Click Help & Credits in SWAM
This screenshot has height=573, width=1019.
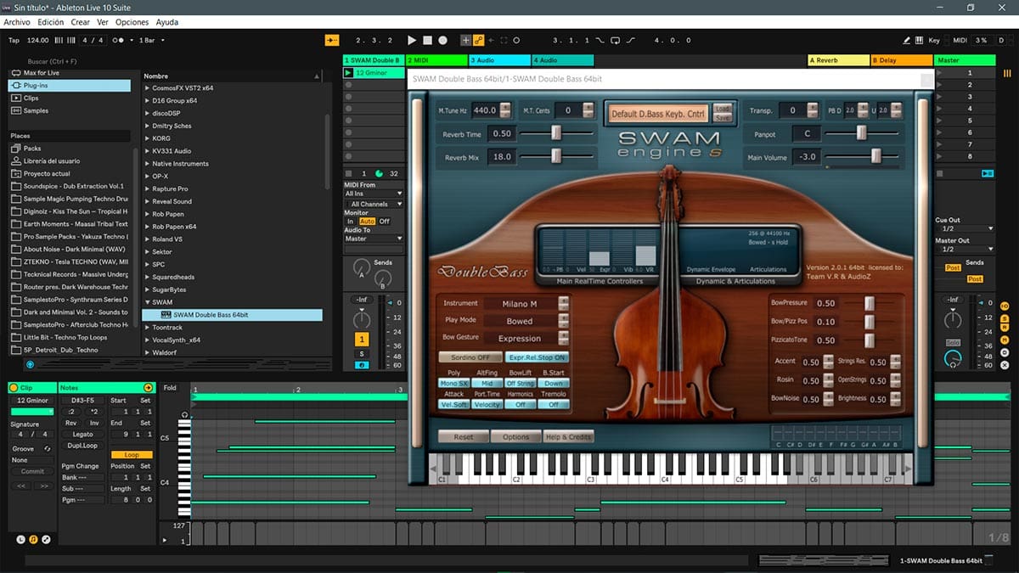(x=569, y=436)
